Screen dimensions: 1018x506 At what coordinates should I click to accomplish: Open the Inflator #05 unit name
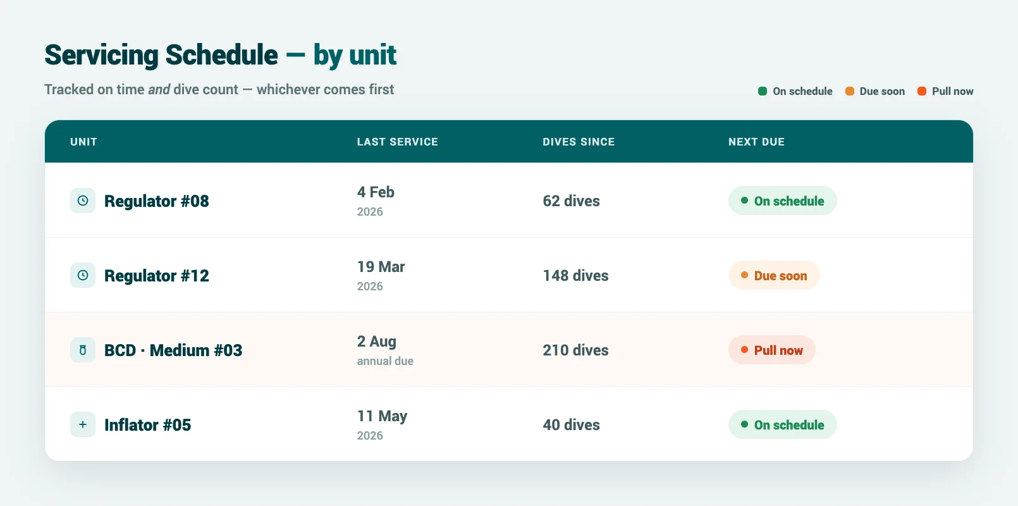pos(147,425)
